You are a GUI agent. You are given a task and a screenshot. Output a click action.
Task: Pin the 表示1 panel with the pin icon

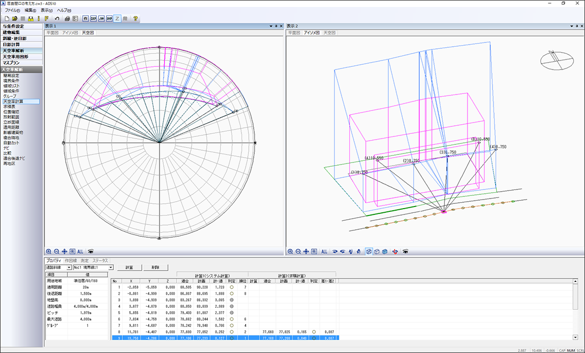(x=277, y=26)
